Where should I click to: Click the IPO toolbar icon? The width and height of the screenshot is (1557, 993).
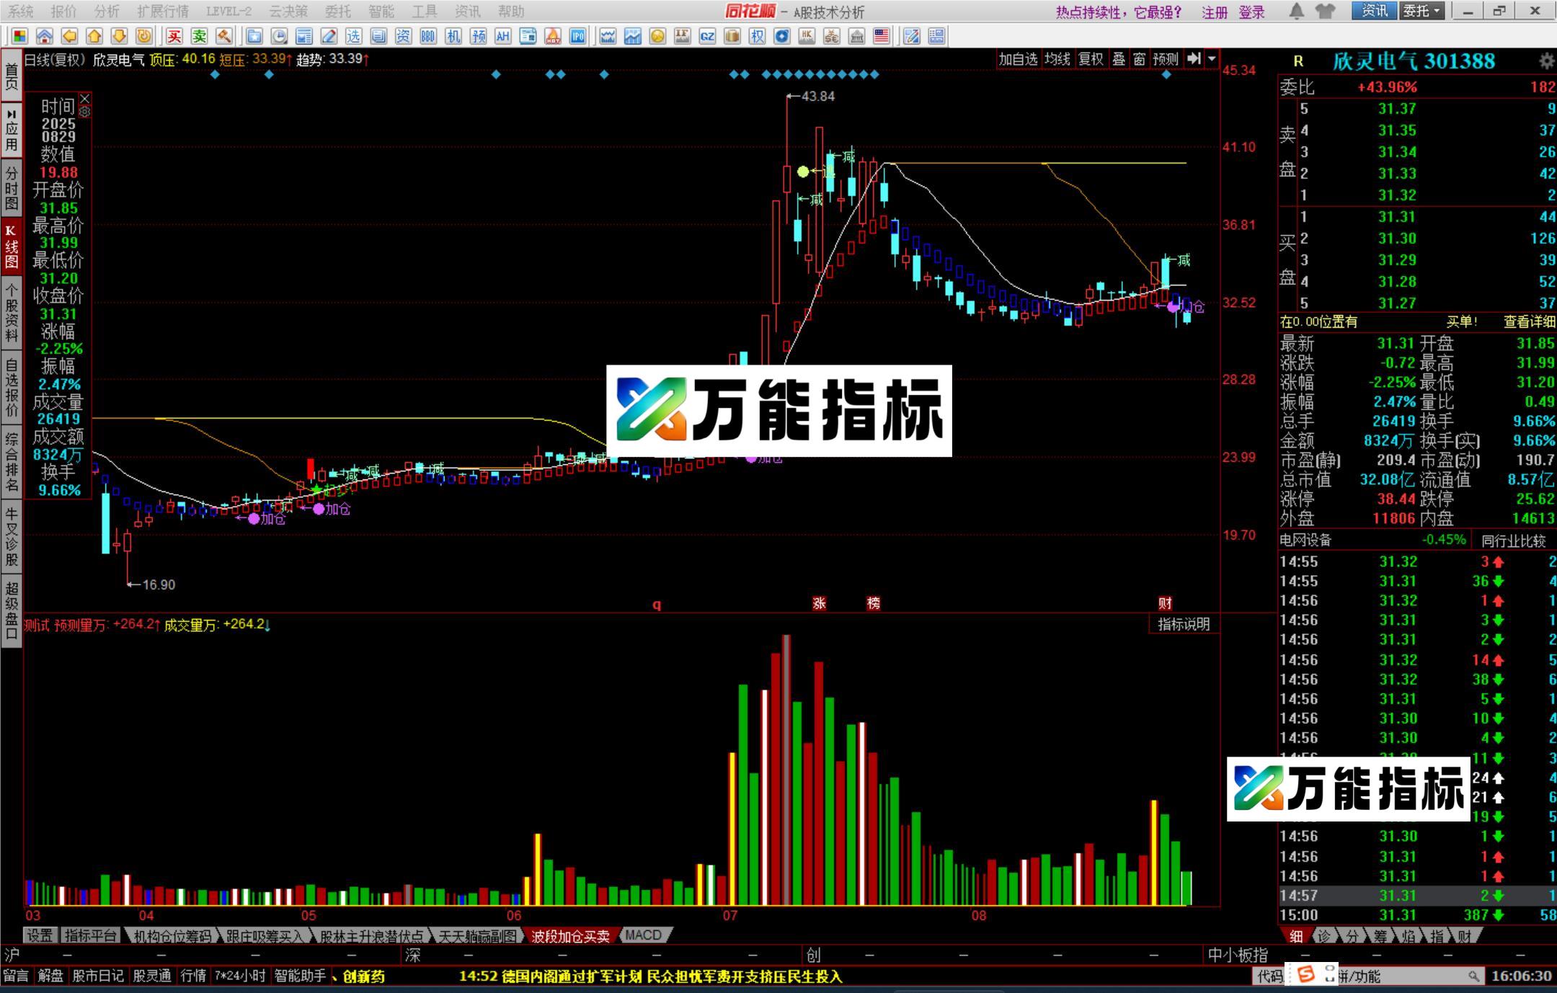[x=577, y=36]
